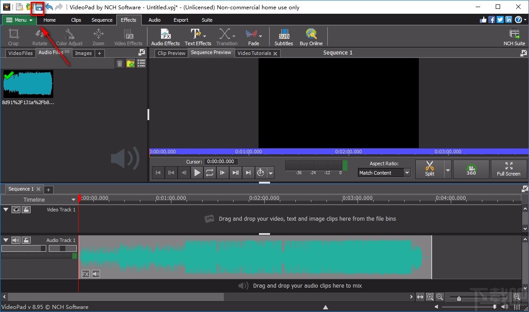This screenshot has height=312, width=529.
Task: Save the project with the save icon
Action: click(38, 7)
